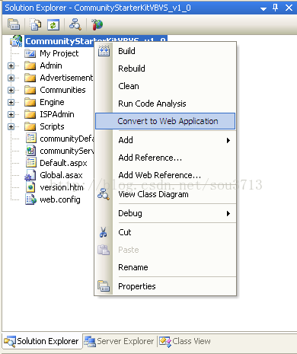Click the ASP.NET Configuration toolbar icon
The image size is (297, 354).
[97, 24]
